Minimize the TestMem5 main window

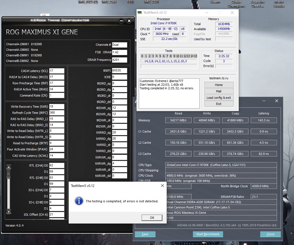207,13
